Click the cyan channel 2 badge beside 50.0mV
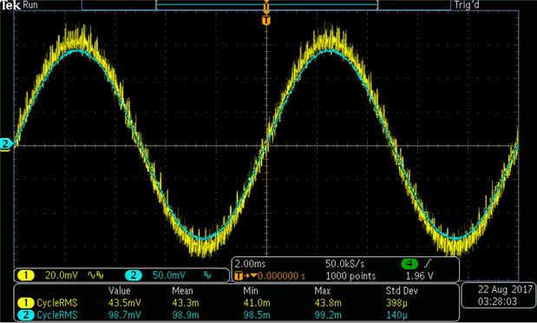 pos(134,275)
